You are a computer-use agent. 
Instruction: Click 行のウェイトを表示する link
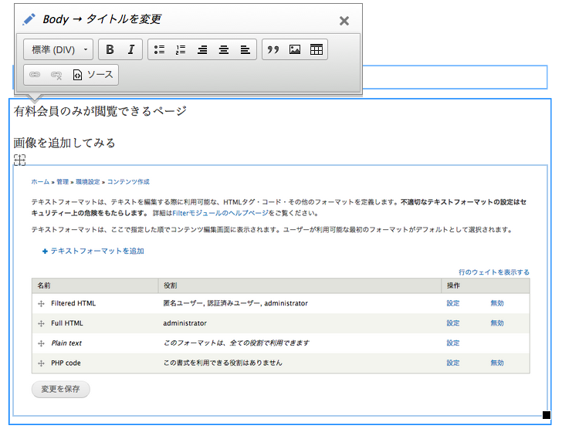tap(494, 272)
